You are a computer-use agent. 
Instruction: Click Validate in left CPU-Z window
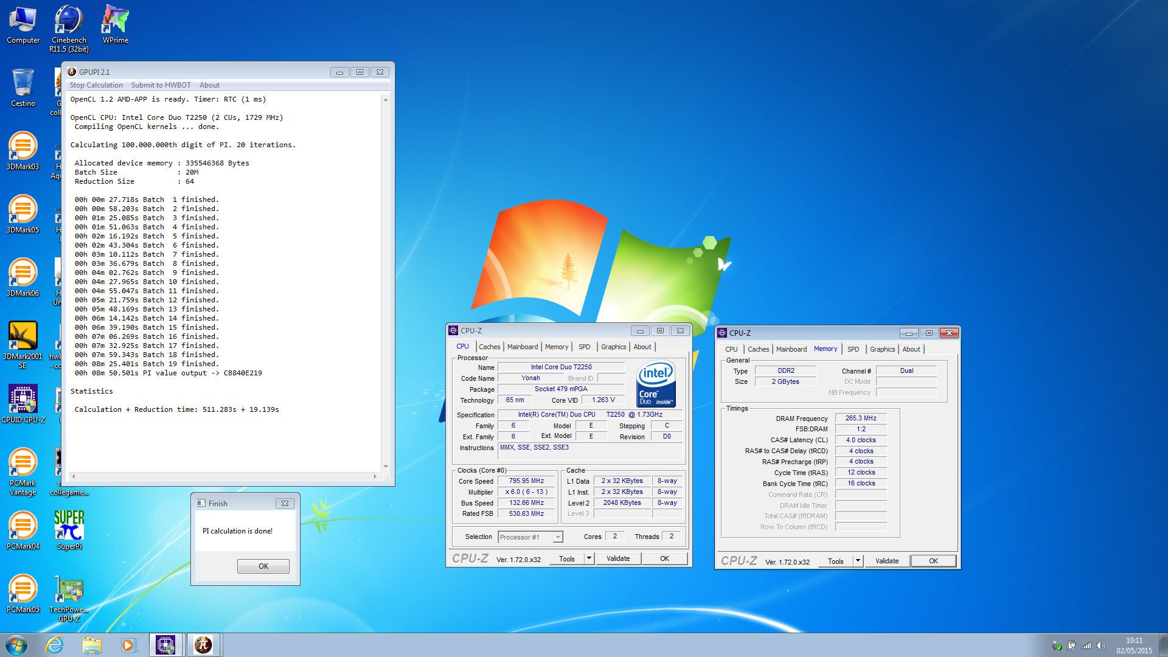click(618, 559)
